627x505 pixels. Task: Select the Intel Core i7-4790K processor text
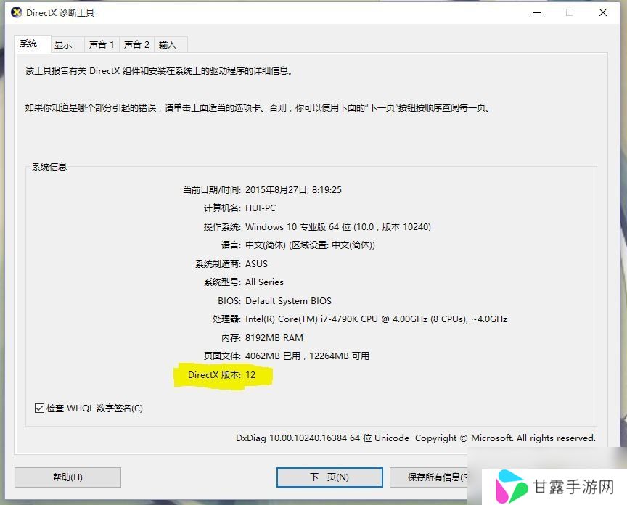(377, 319)
